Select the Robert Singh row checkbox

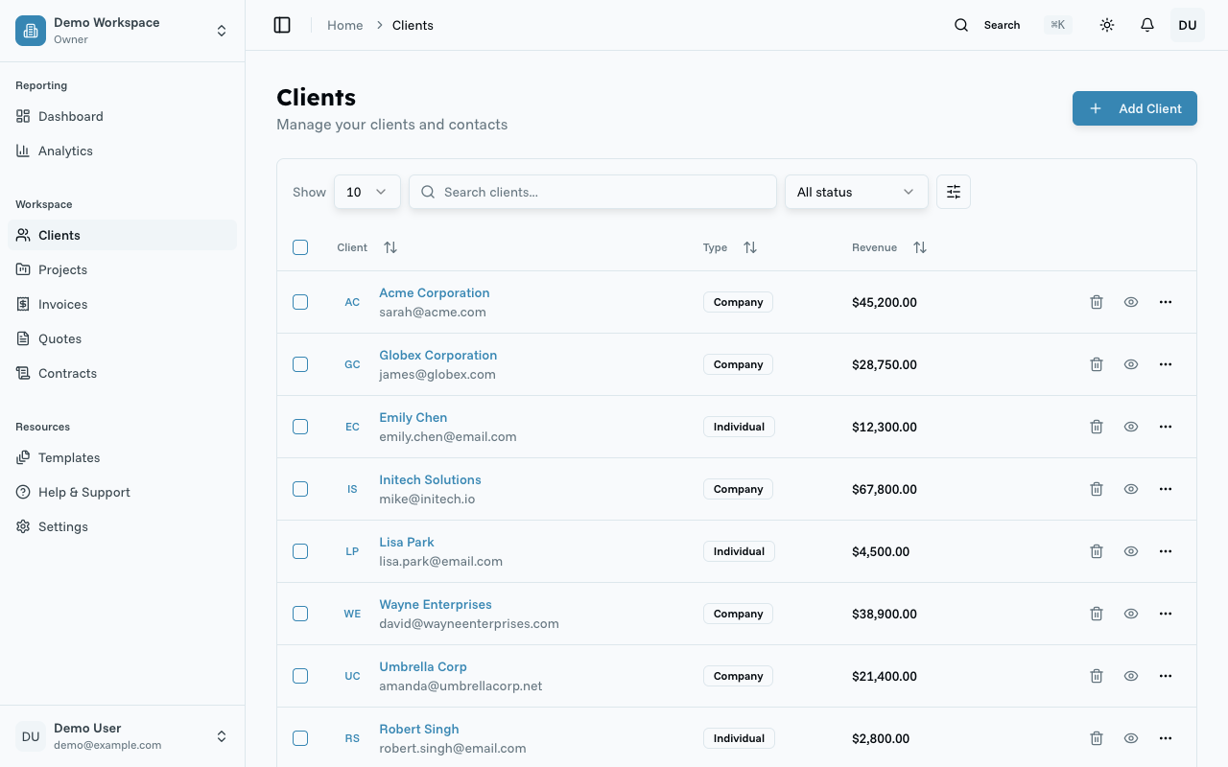[x=300, y=738]
